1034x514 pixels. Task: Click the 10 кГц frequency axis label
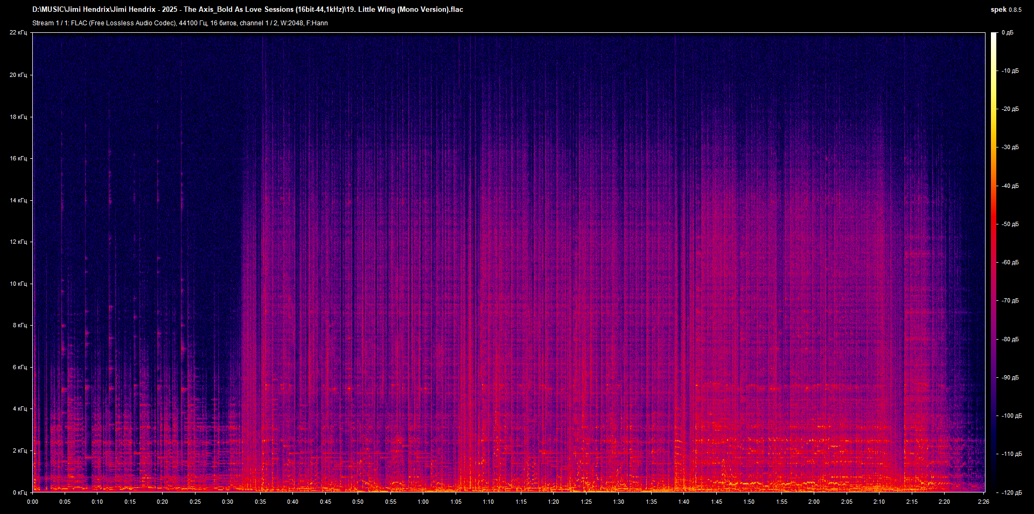tap(20, 283)
